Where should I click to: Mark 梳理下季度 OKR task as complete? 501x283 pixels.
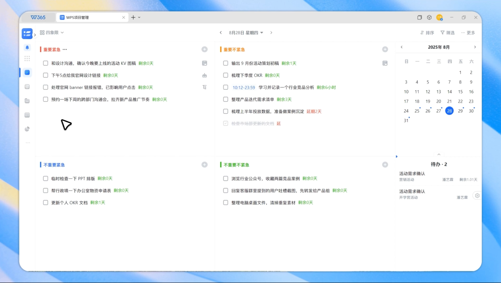pyautogui.click(x=226, y=75)
